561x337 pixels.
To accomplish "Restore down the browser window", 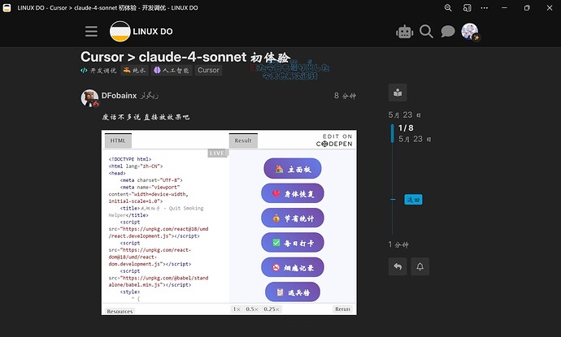I will pyautogui.click(x=527, y=7).
